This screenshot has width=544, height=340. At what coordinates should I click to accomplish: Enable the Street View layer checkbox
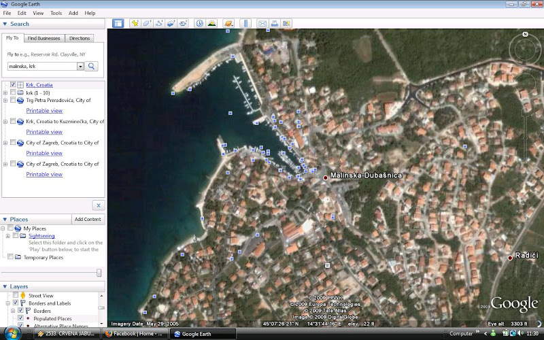pyautogui.click(x=15, y=295)
